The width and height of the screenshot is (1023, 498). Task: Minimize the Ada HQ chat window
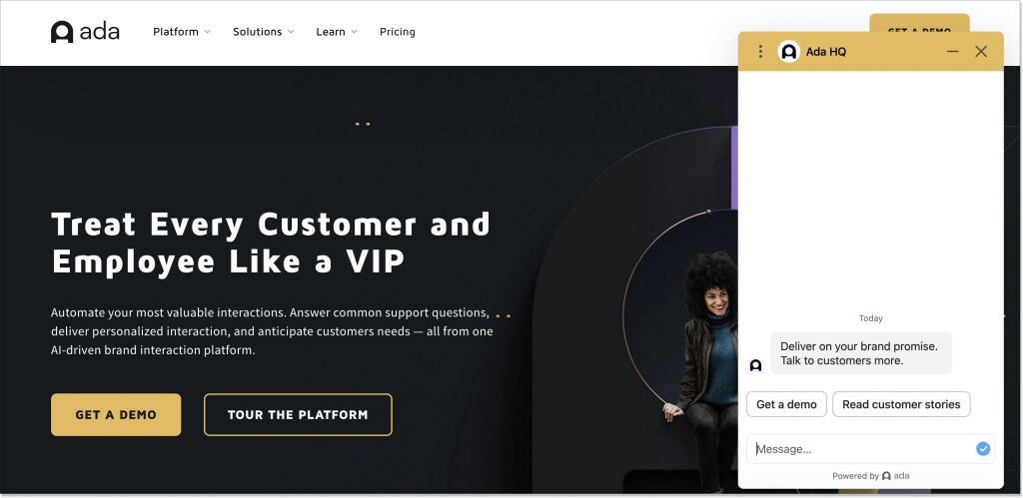pyautogui.click(x=952, y=52)
